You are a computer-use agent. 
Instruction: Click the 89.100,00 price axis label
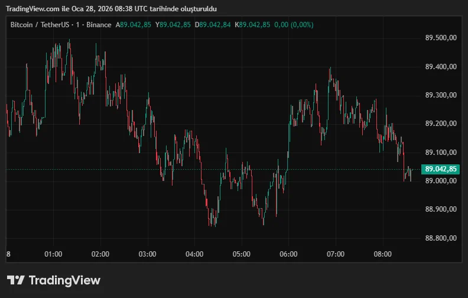click(x=441, y=153)
